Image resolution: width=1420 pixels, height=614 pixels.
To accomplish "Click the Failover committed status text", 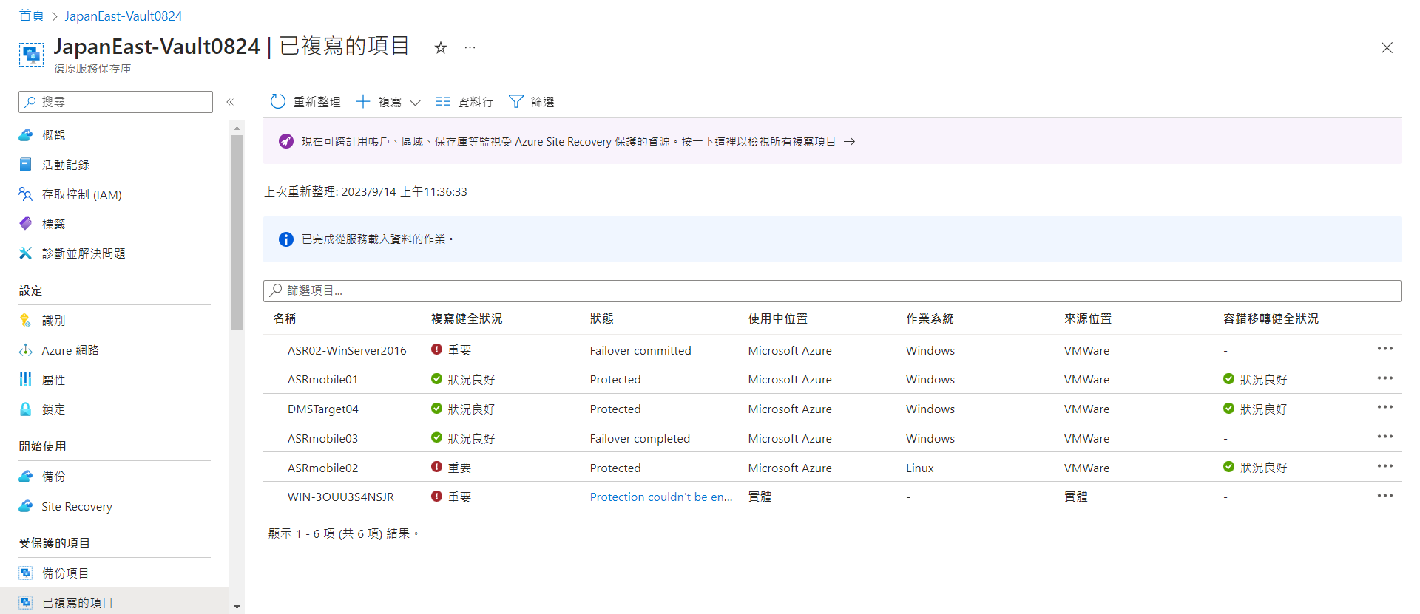I will tap(640, 350).
